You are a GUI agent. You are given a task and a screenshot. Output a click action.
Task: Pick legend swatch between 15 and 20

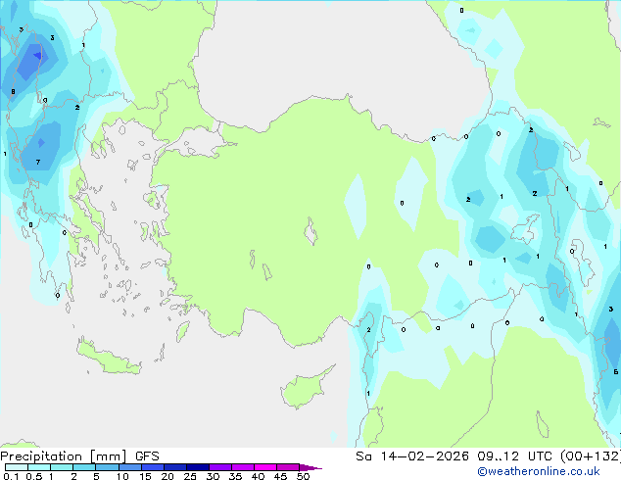152,467
